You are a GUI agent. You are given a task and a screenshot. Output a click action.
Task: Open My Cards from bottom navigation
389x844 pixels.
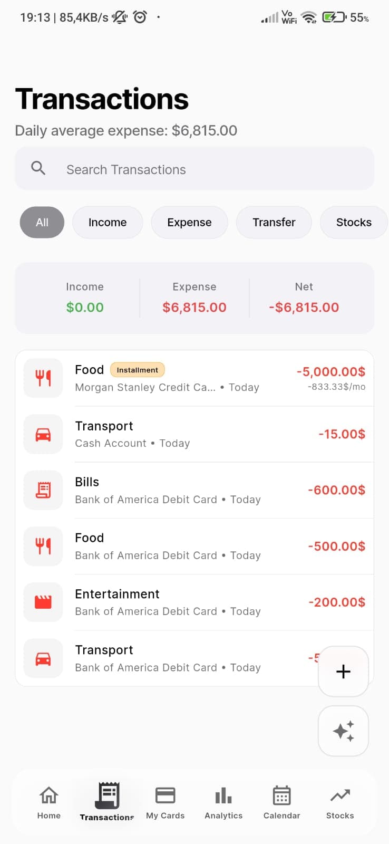point(165,795)
